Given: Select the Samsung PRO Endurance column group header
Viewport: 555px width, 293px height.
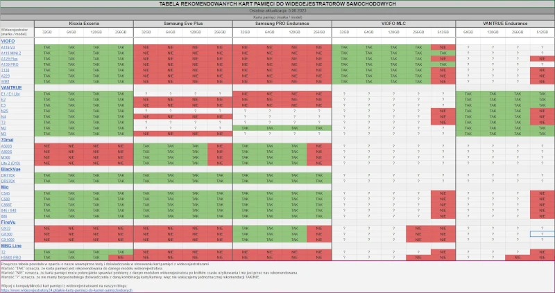Looking at the screenshot, I should tap(282, 24).
